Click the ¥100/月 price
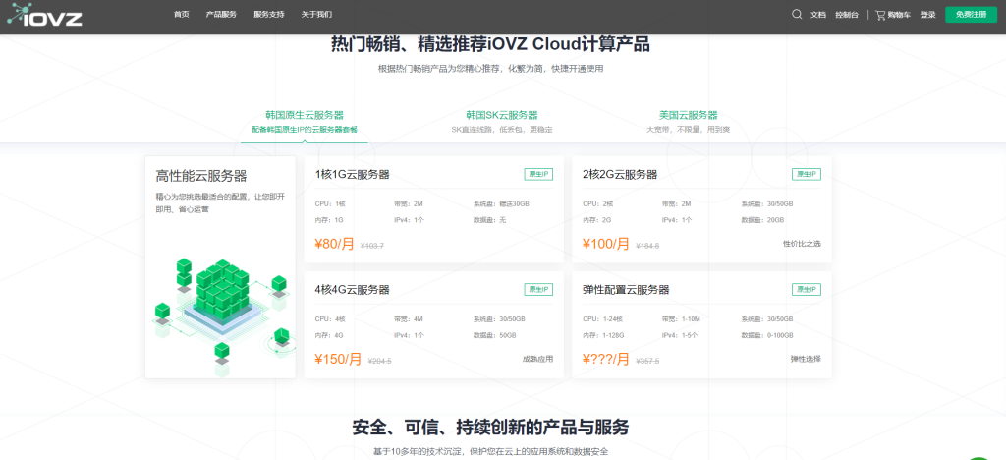Screen dimensions: 1006x460 pyautogui.click(x=606, y=244)
